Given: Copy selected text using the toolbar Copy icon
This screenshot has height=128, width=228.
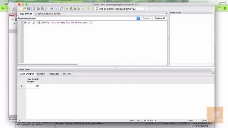Looking at the screenshot, I should click(x=38, y=9).
